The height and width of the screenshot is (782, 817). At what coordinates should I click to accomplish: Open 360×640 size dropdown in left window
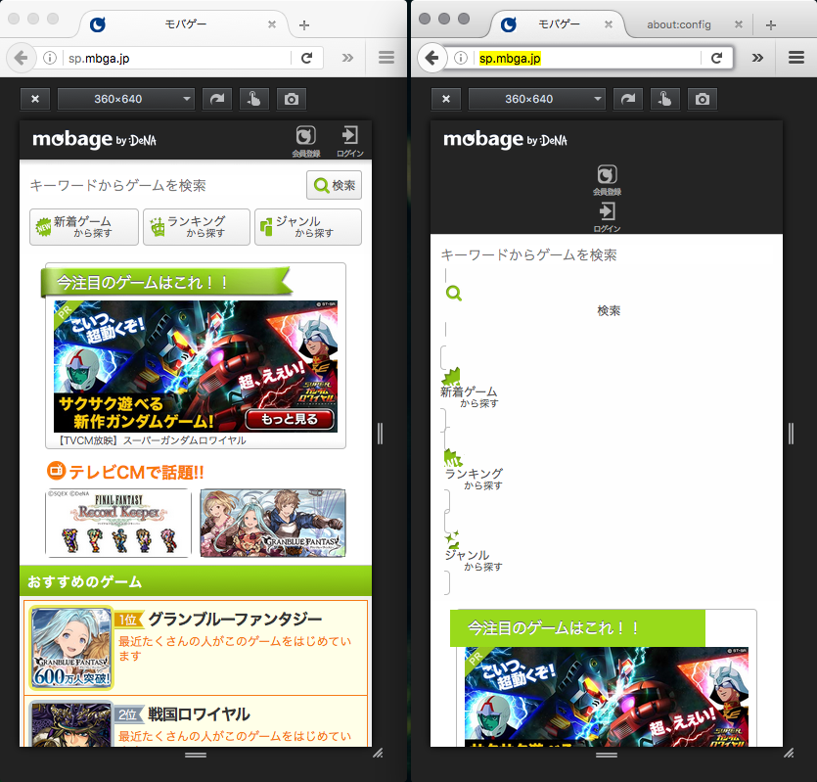click(x=125, y=99)
